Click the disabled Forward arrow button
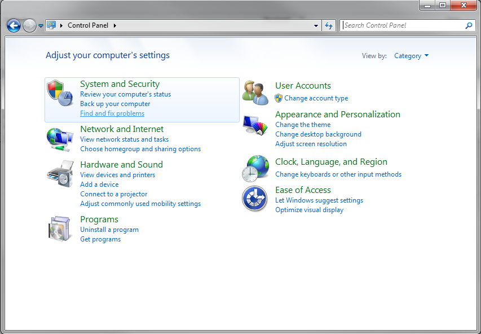 (29, 25)
